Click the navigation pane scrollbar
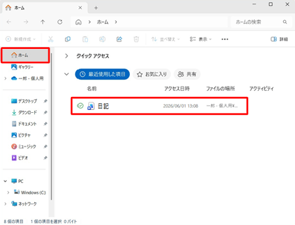This screenshot has height=225, width=295. pyautogui.click(x=51, y=126)
